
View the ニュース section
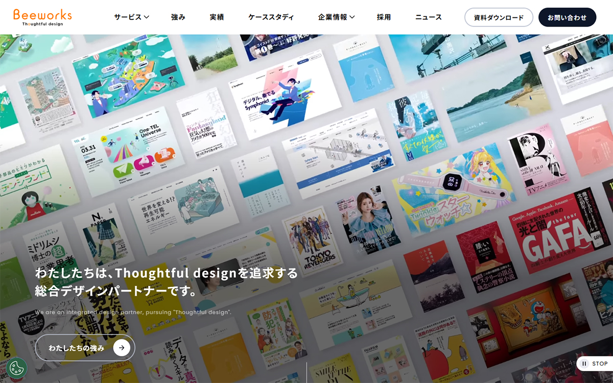point(428,16)
